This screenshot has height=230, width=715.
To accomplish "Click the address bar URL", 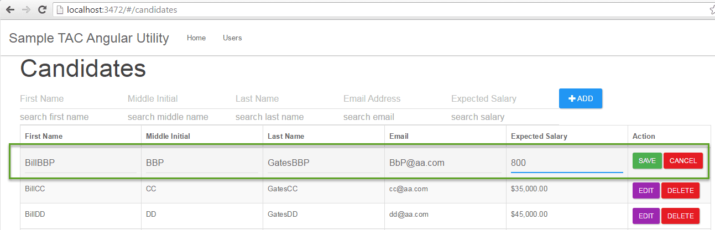I will pos(122,10).
